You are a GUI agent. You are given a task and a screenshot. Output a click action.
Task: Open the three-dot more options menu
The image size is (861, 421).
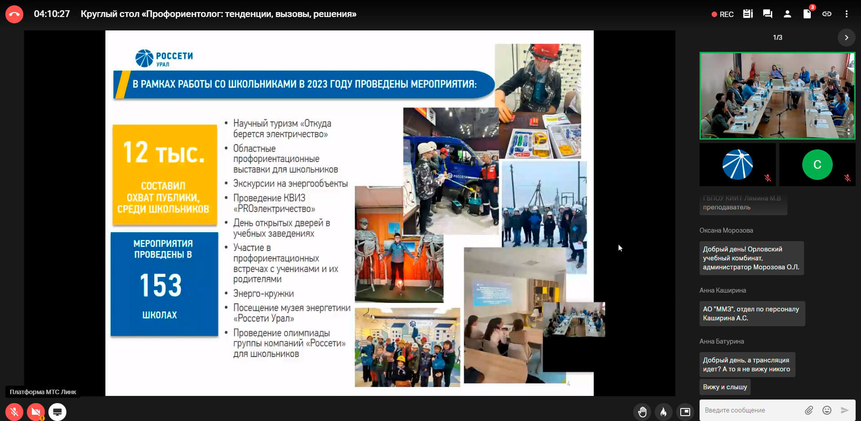[846, 14]
